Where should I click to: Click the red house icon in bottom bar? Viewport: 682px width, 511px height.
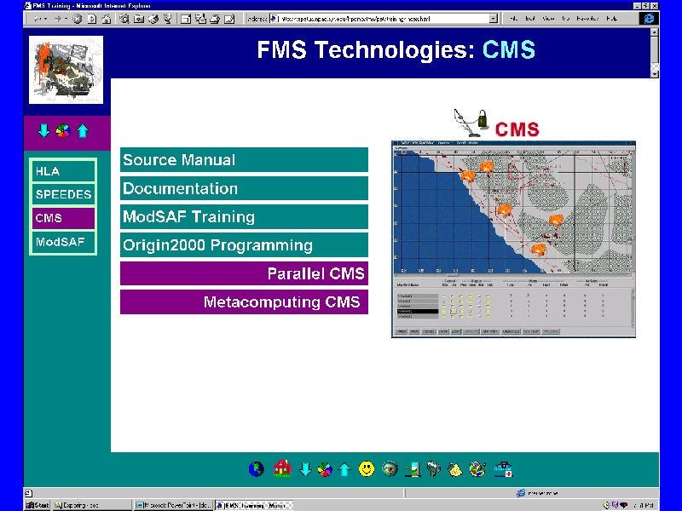click(x=282, y=468)
